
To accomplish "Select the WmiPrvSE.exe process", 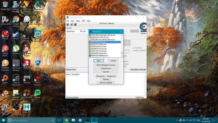I will [x=105, y=37].
